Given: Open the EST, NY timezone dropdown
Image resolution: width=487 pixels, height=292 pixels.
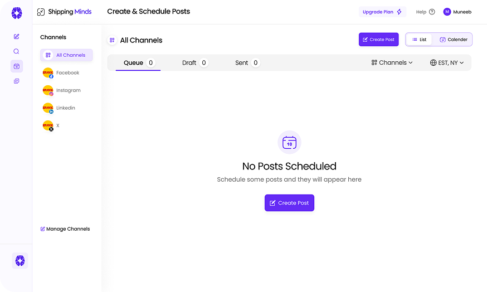Looking at the screenshot, I should point(447,63).
